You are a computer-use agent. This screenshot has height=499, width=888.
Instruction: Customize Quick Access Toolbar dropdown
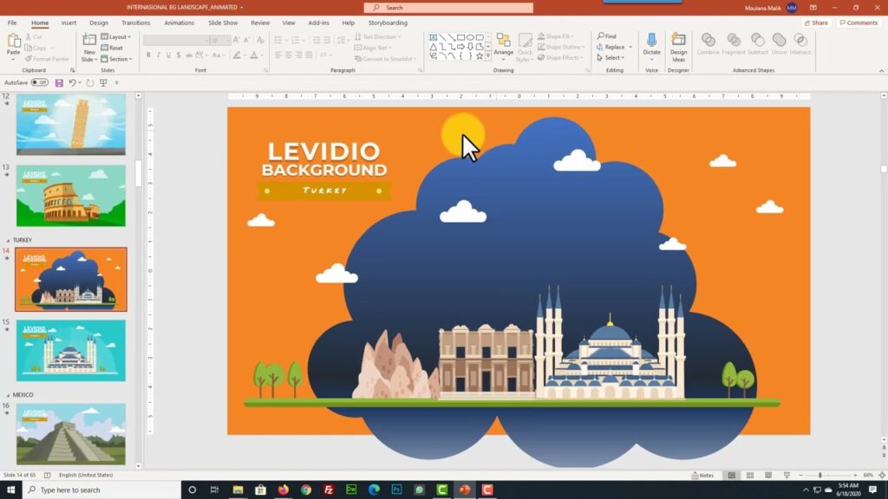pos(117,82)
